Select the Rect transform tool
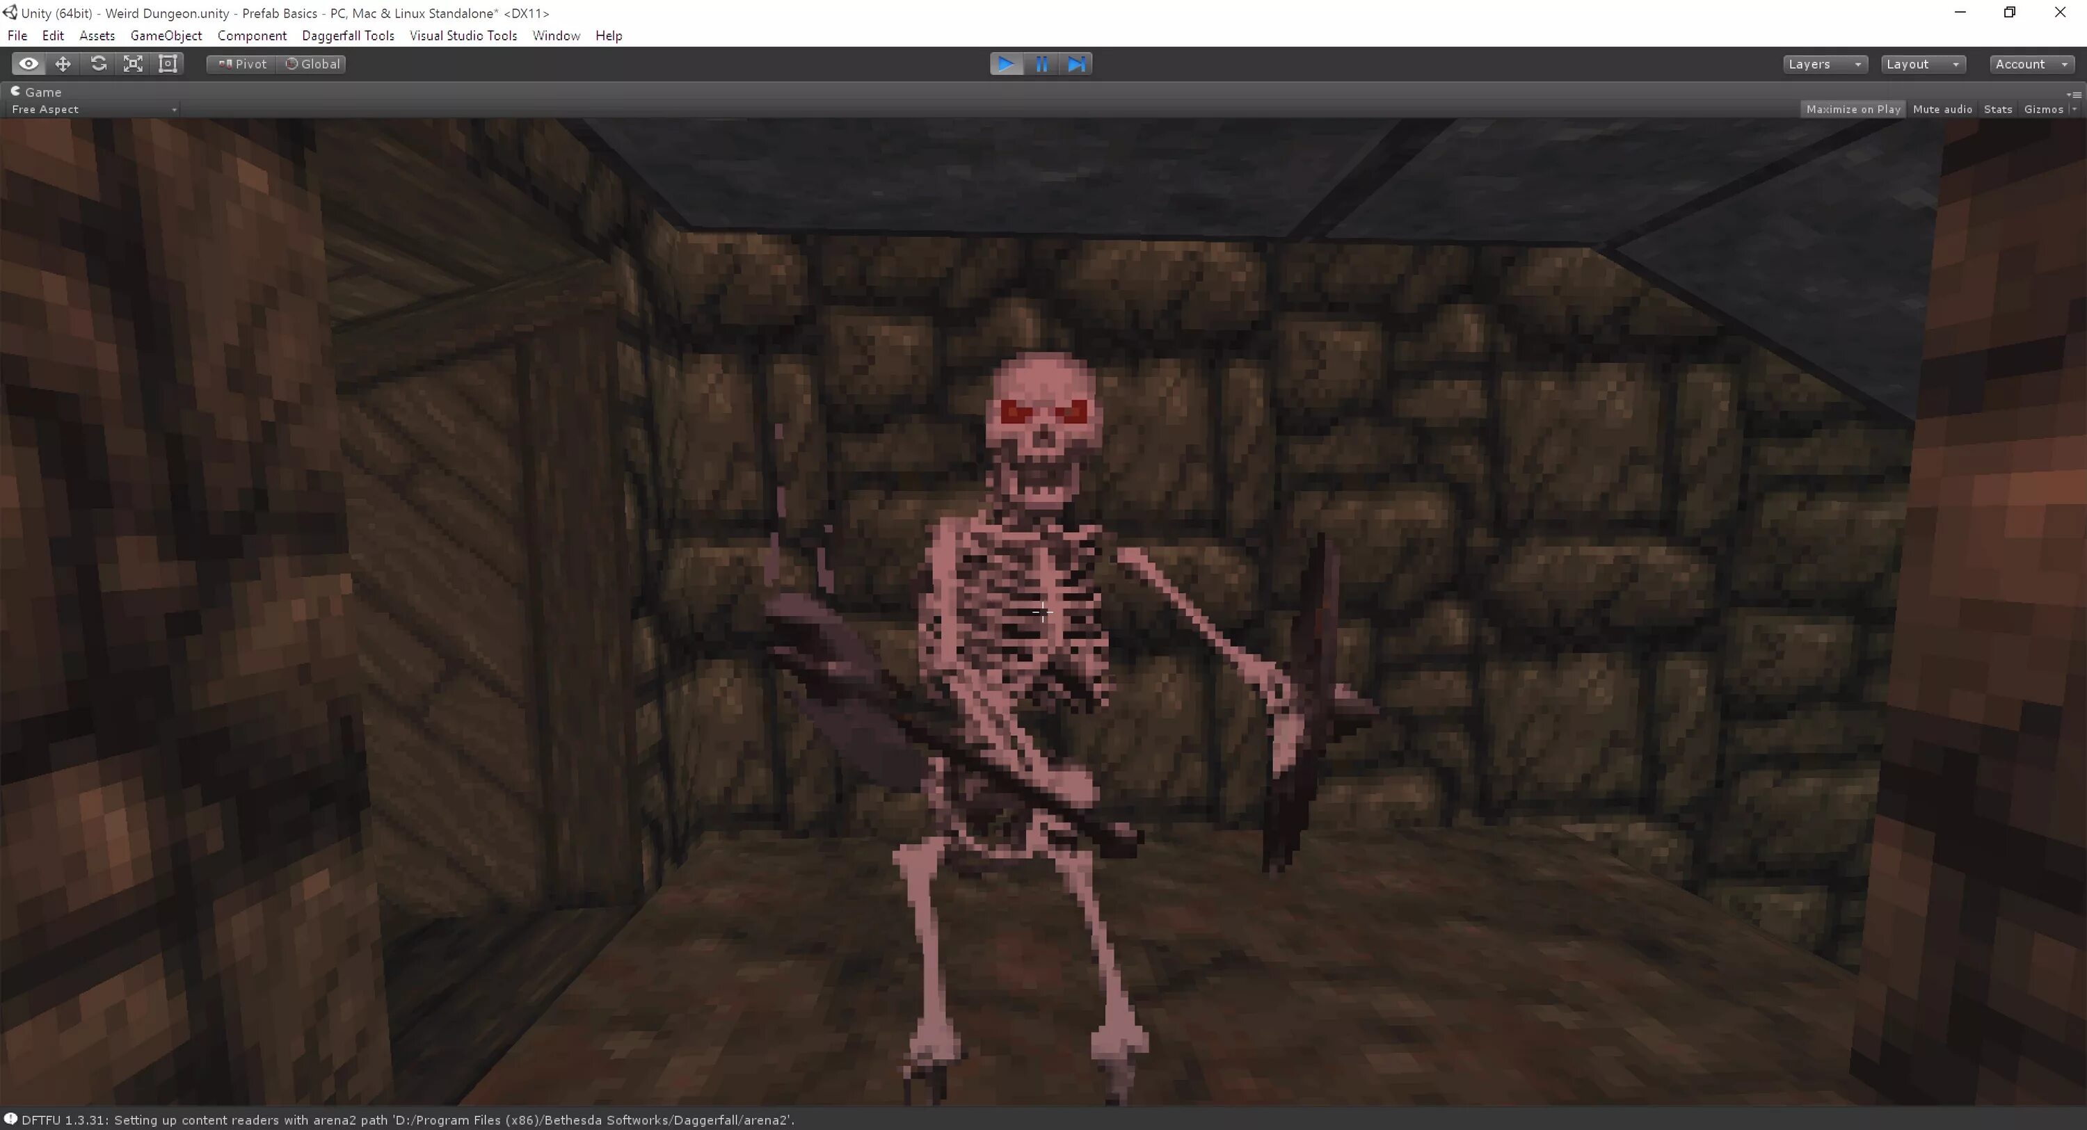 pyautogui.click(x=168, y=64)
